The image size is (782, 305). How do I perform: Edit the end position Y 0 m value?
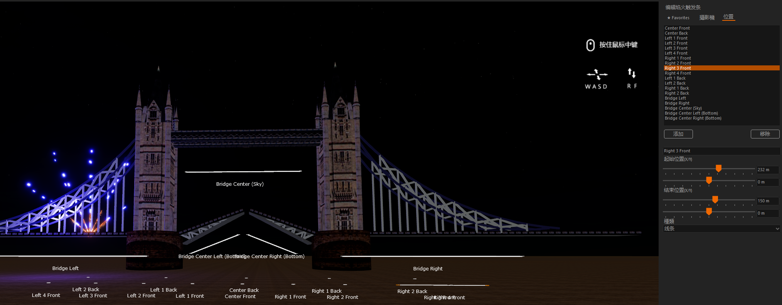pyautogui.click(x=768, y=213)
